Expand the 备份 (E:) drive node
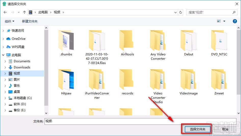Image resolution: width=241 pixels, height=136 pixels. [x=5, y=110]
